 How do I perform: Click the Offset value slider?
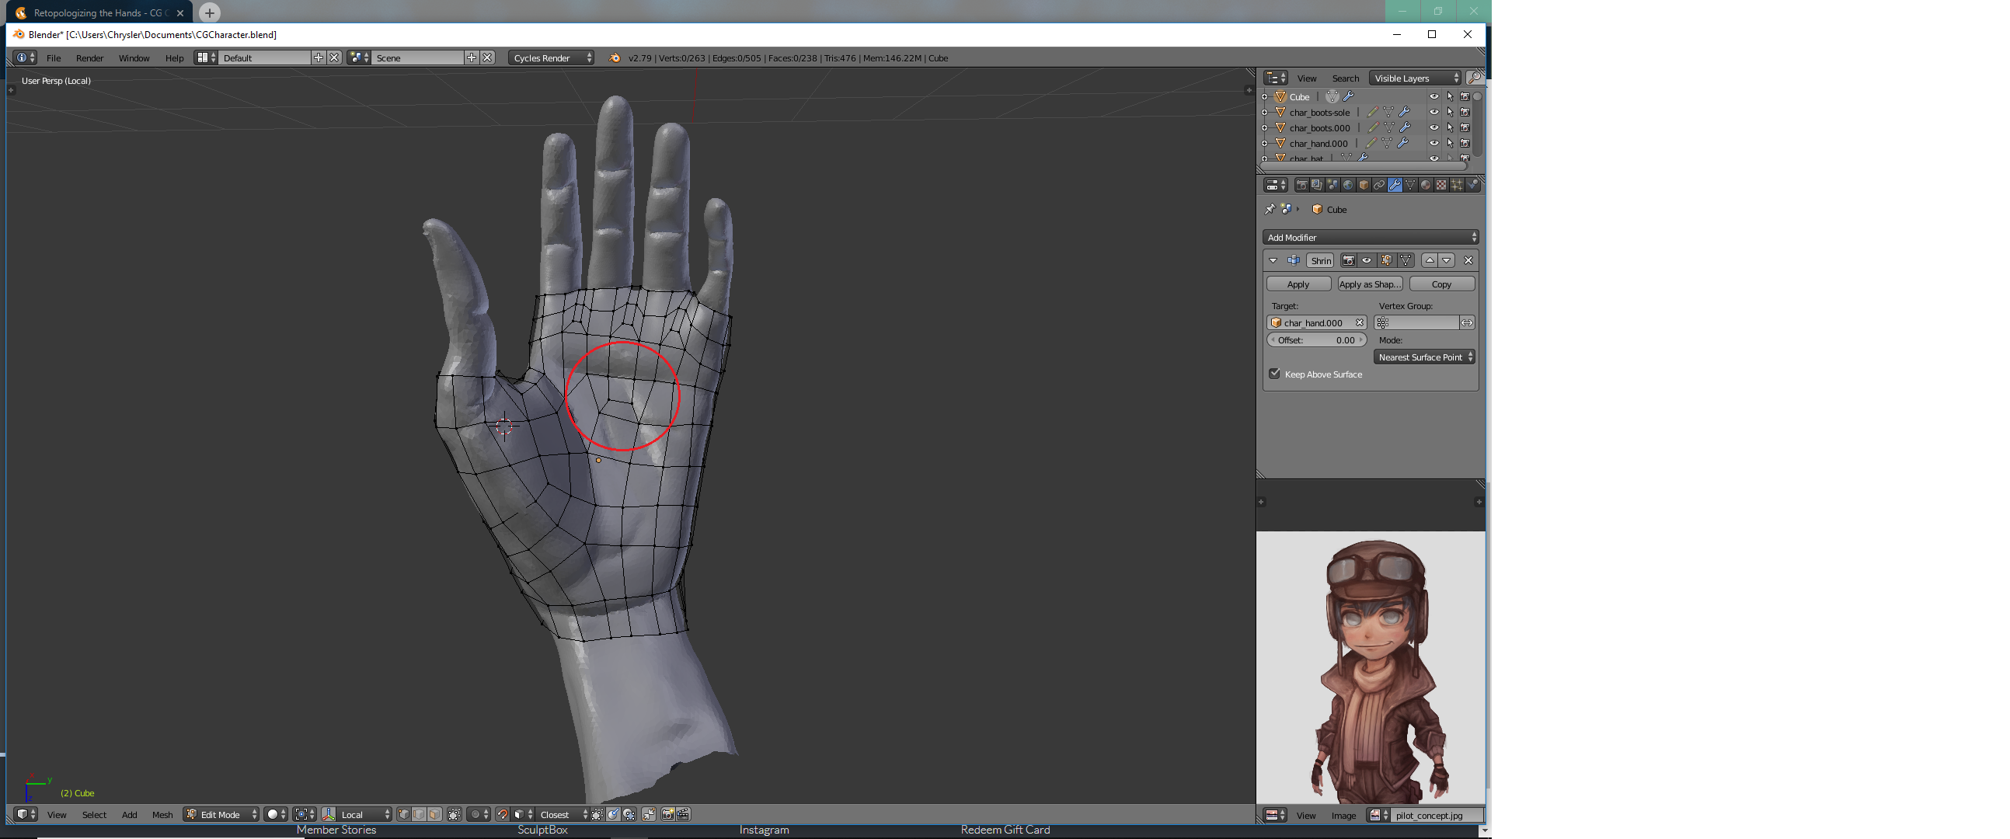point(1315,339)
